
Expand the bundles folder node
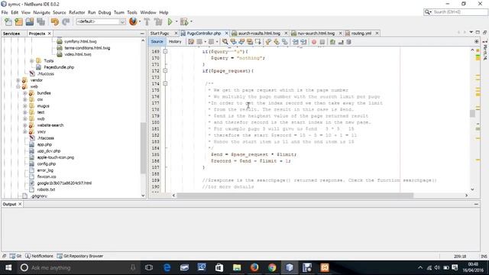[25, 93]
